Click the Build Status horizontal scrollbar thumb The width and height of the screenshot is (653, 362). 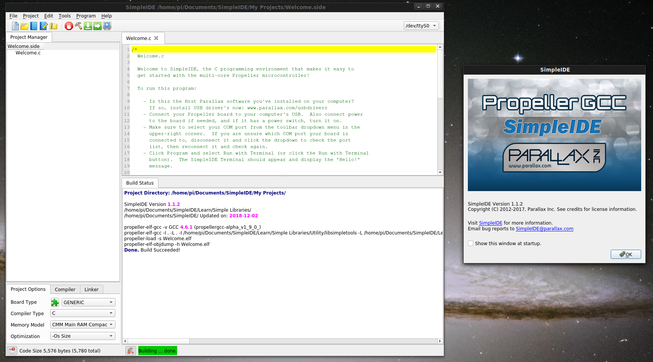[x=158, y=341]
